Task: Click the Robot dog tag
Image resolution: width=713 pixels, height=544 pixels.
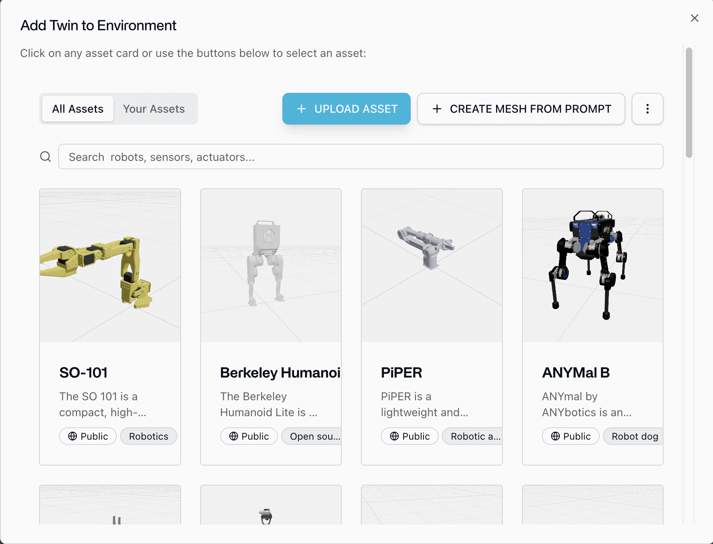Action: 633,436
